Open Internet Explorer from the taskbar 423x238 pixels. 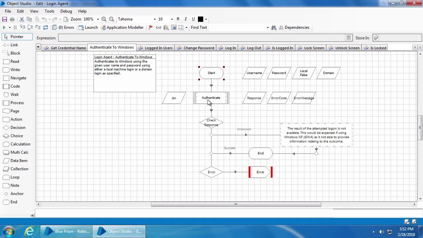(29, 231)
